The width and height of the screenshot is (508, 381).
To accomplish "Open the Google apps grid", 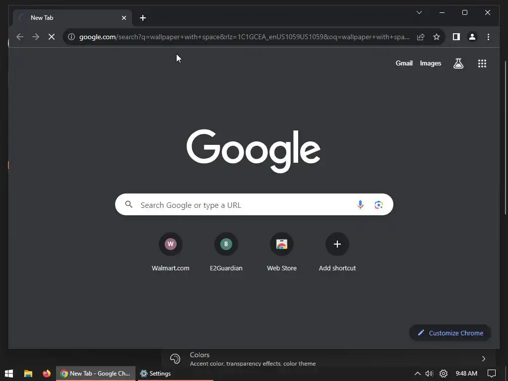I will pyautogui.click(x=482, y=63).
